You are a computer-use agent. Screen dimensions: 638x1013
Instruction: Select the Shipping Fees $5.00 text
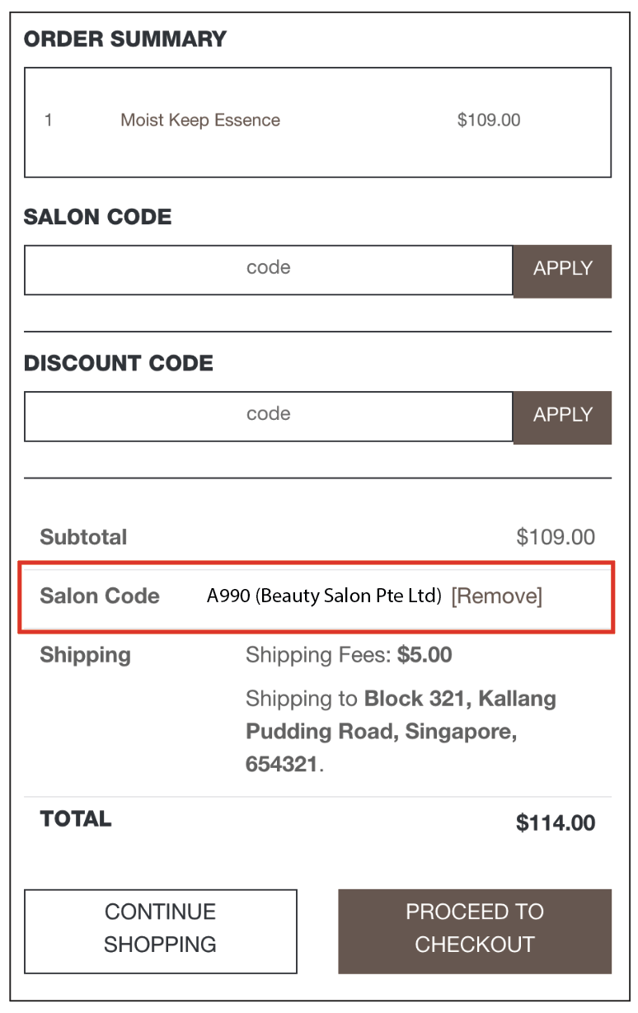pos(349,656)
